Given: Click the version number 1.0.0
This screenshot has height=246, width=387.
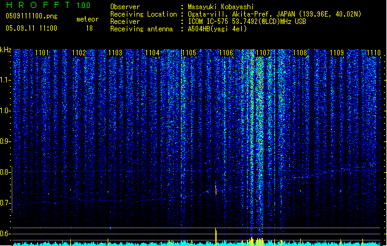Looking at the screenshot, I should 84,6.
